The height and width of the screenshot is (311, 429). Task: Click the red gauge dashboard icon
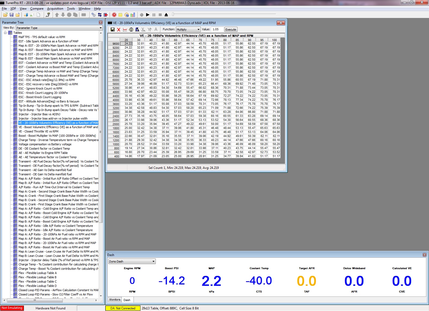click(114, 15)
